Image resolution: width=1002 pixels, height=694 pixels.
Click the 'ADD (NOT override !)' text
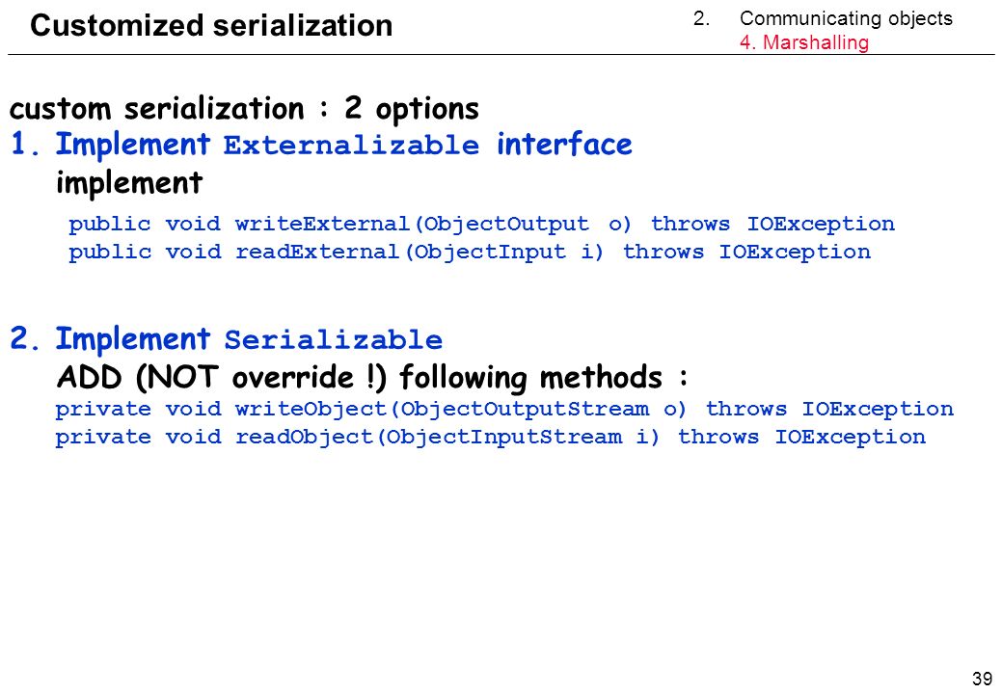coord(222,377)
